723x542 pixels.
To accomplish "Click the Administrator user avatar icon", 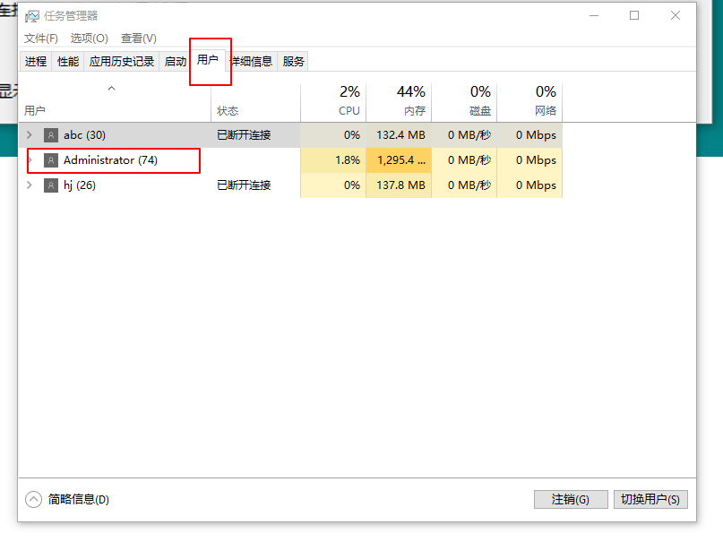I will pyautogui.click(x=51, y=160).
